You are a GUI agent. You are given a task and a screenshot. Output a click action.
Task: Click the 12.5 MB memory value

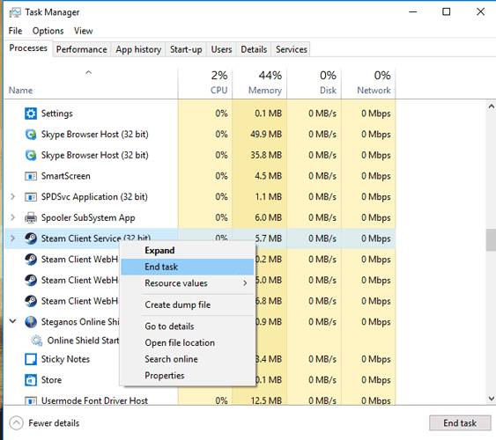pyautogui.click(x=266, y=400)
